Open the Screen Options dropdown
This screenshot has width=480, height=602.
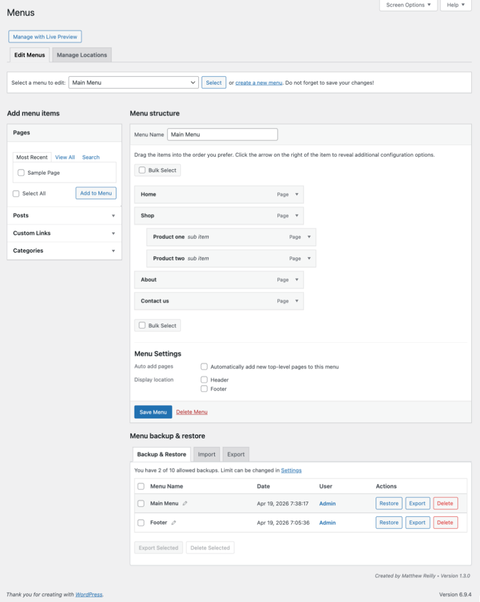pyautogui.click(x=408, y=5)
